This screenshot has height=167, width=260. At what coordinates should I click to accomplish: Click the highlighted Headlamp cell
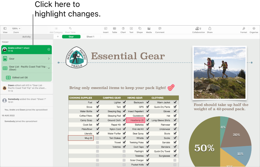[135, 120]
